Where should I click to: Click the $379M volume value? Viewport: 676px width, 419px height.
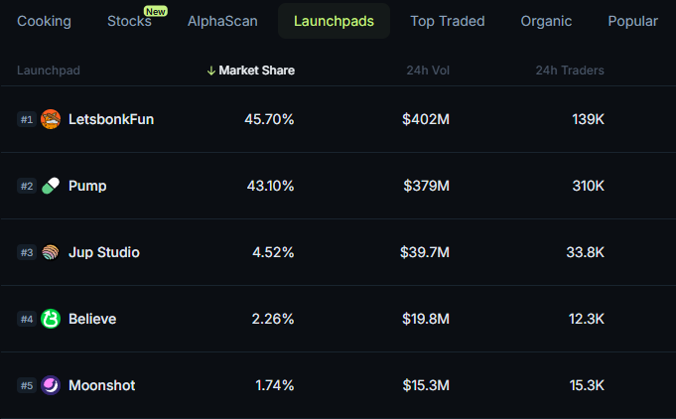tap(427, 186)
